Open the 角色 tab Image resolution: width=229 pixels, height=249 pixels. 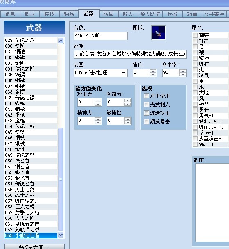pos(10,14)
